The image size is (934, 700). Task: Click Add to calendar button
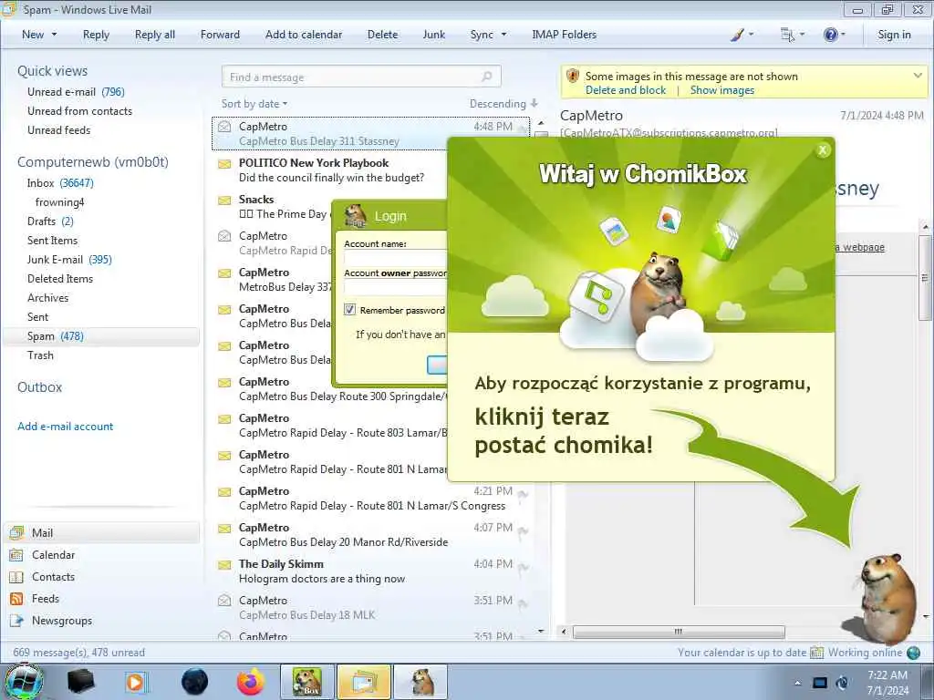pyautogui.click(x=304, y=35)
